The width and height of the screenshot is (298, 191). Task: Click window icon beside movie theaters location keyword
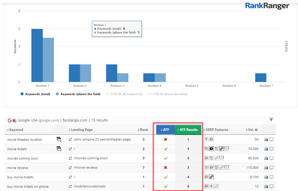click(x=59, y=139)
